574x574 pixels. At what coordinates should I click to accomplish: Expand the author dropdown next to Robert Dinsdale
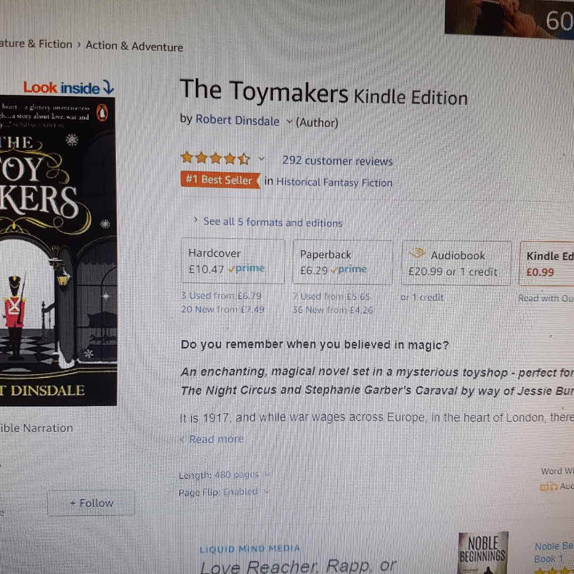pos(290,122)
